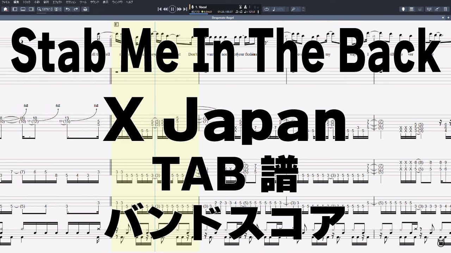Click the countdown hourglass icon
The image size is (451, 253).
[241, 7]
